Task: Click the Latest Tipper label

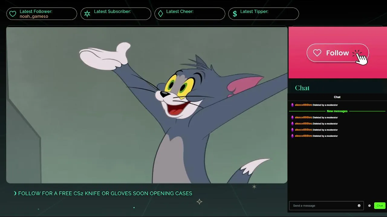Action: click(254, 11)
